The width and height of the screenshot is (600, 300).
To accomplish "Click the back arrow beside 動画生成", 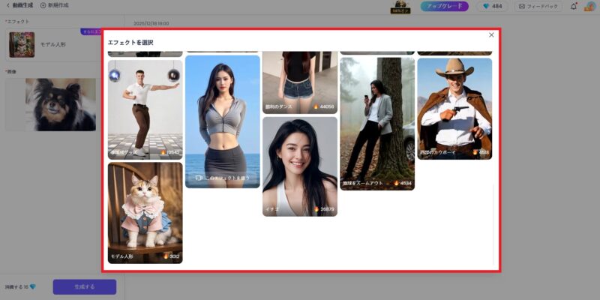I will click(x=7, y=5).
